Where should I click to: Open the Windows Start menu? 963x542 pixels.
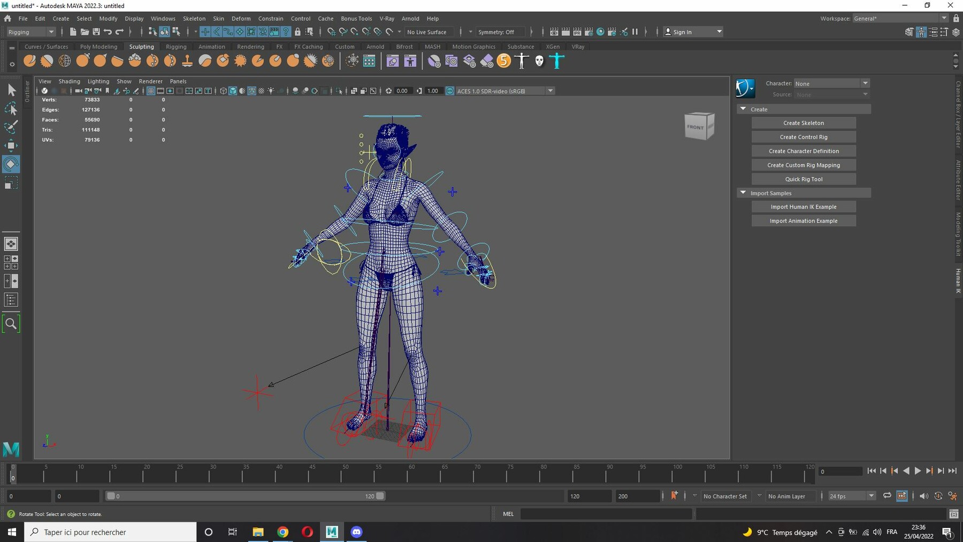[12, 532]
